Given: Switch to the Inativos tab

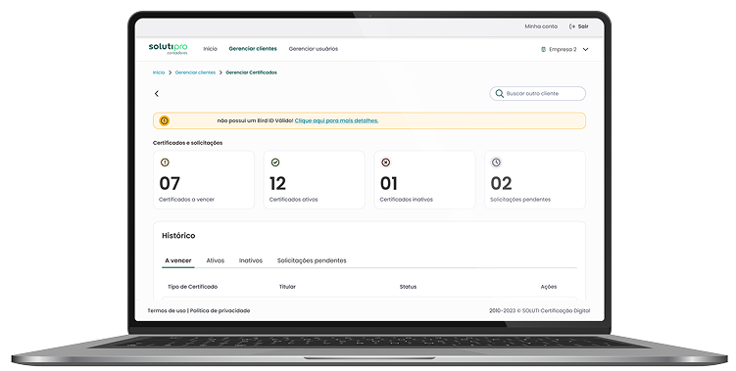Looking at the screenshot, I should tap(251, 260).
